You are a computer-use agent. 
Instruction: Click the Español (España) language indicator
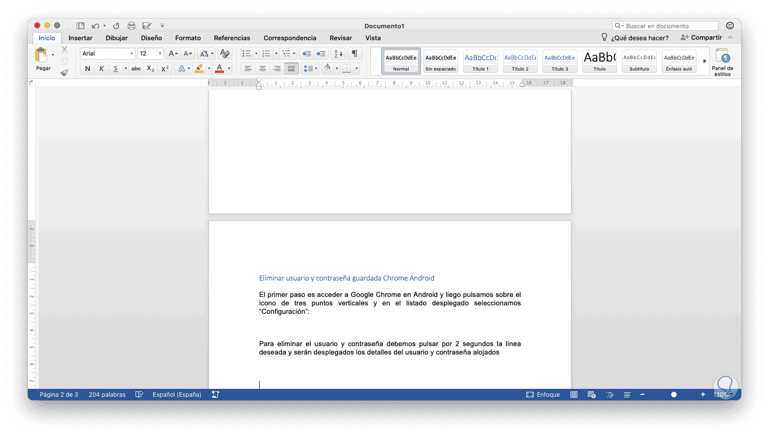point(177,395)
